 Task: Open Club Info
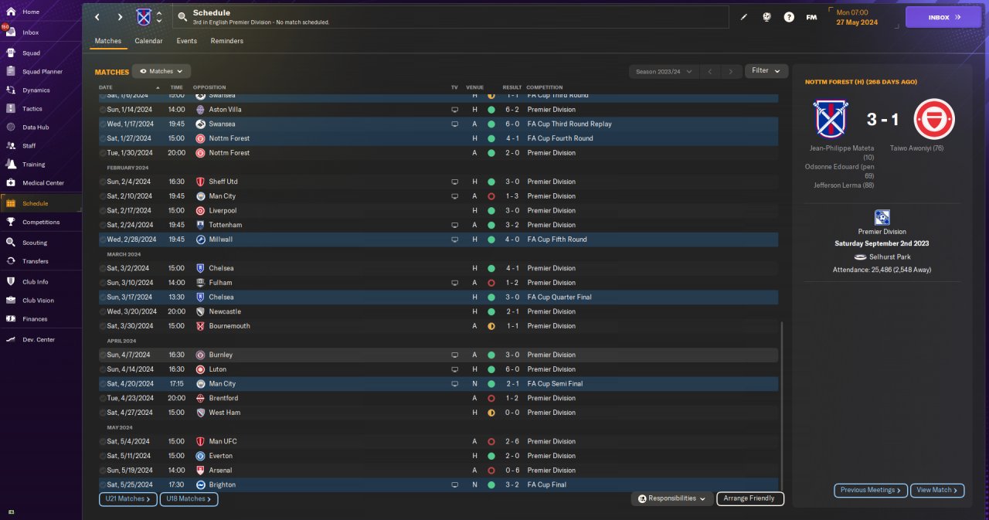coord(35,282)
